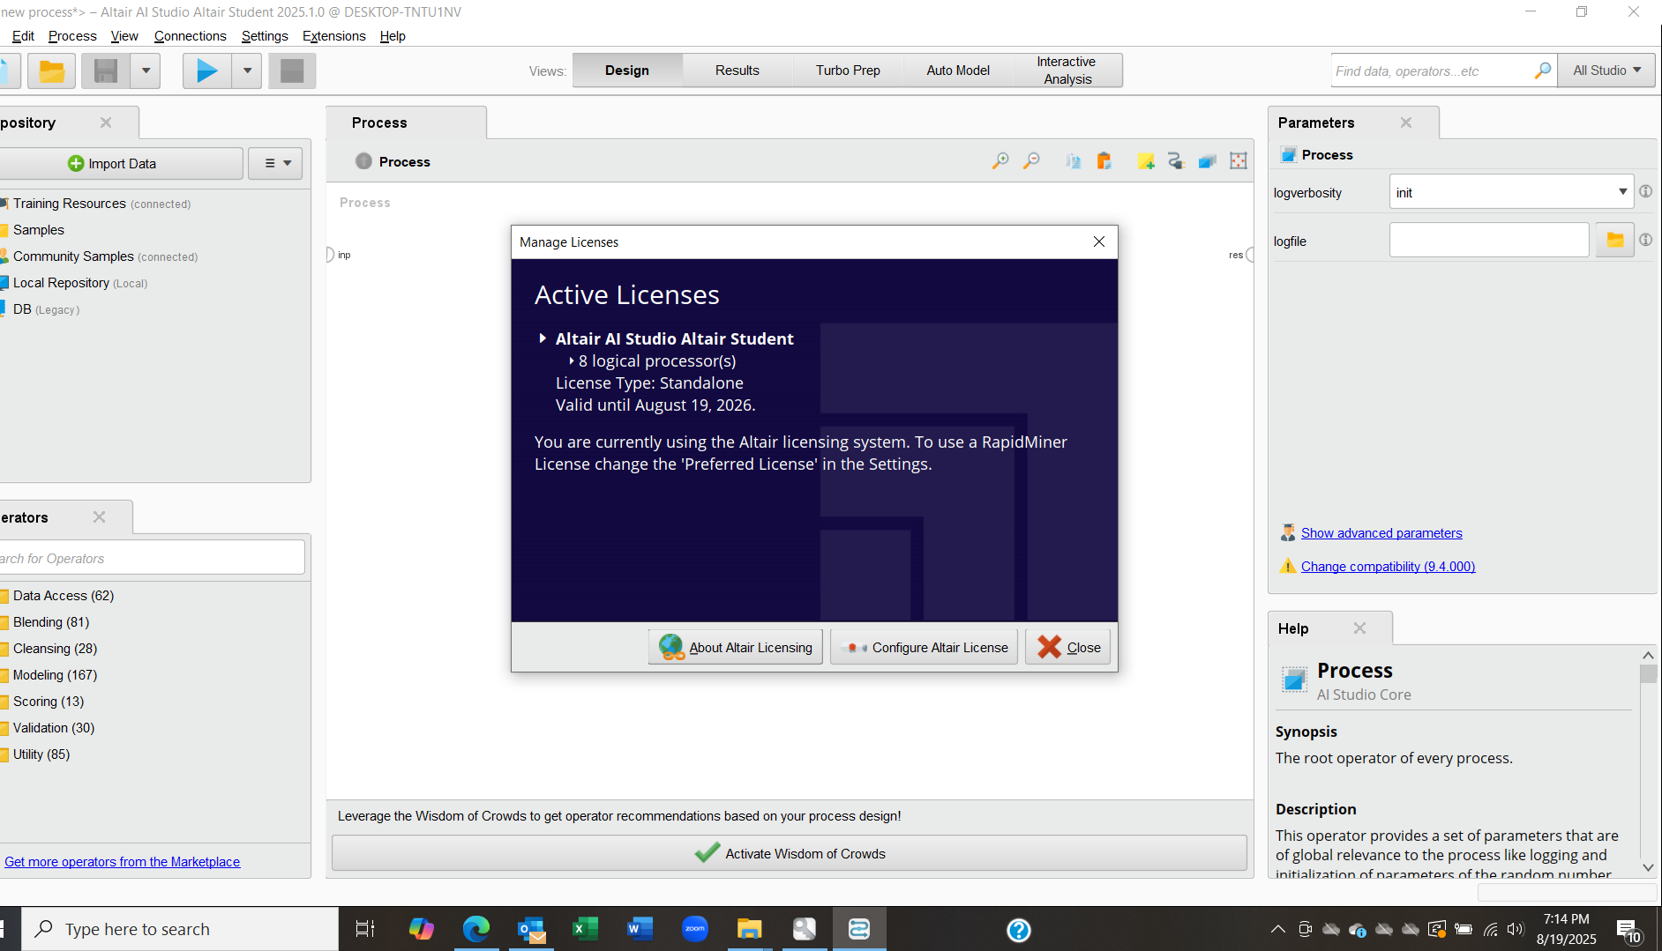Expand the Modeling (167) folder

point(49,675)
